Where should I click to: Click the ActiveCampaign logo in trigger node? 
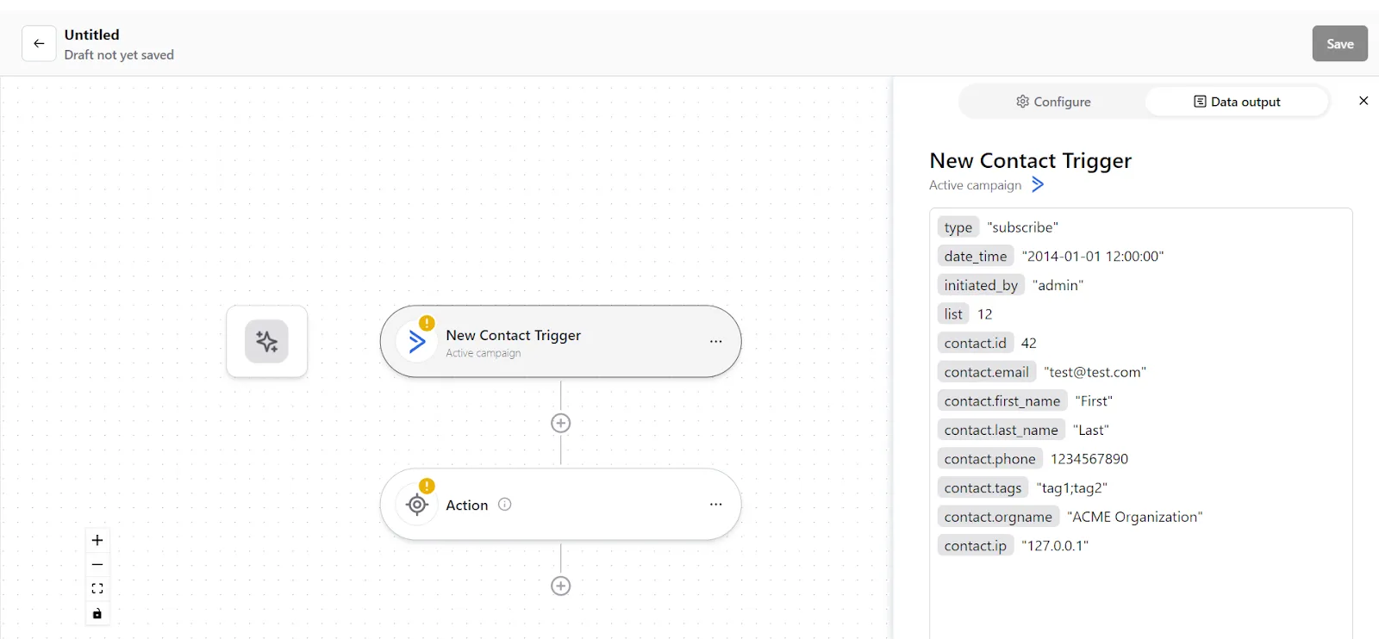coord(417,342)
